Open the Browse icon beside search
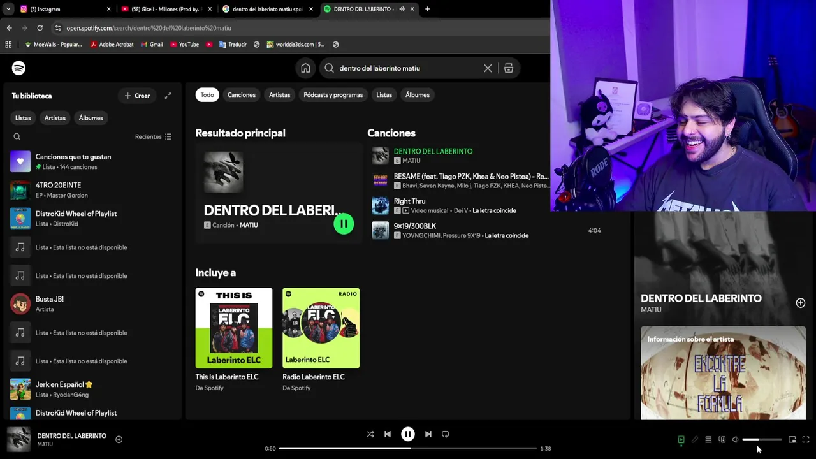This screenshot has width=816, height=459. 509,68
